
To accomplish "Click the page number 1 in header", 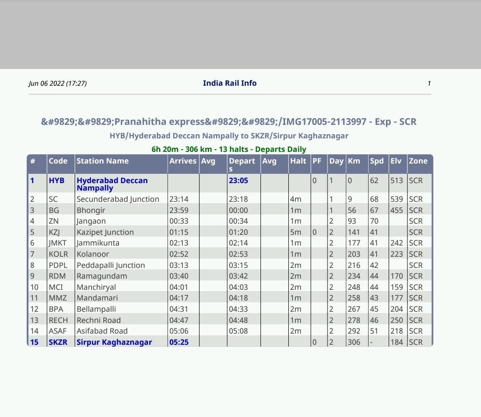I will [x=429, y=83].
